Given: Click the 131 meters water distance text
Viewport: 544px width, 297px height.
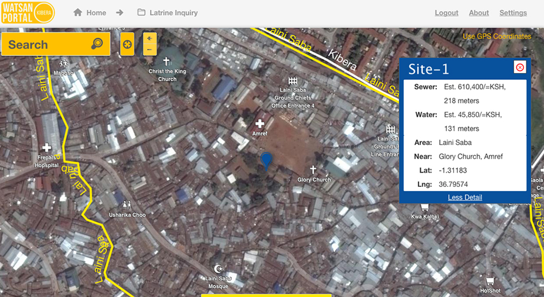Looking at the screenshot, I should [x=461, y=129].
